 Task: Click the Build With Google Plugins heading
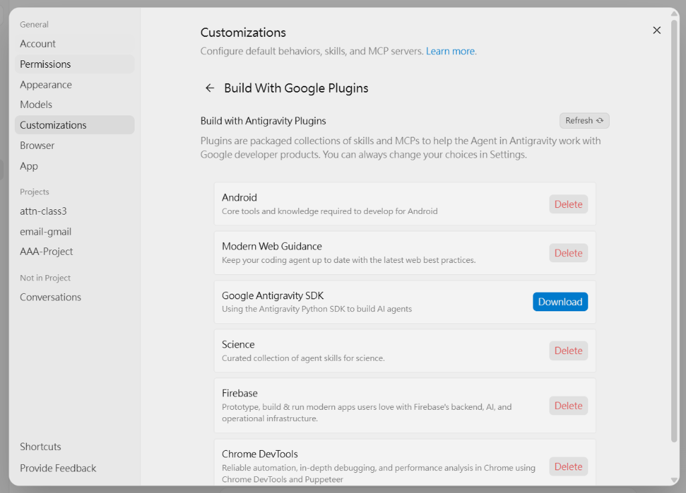point(296,88)
